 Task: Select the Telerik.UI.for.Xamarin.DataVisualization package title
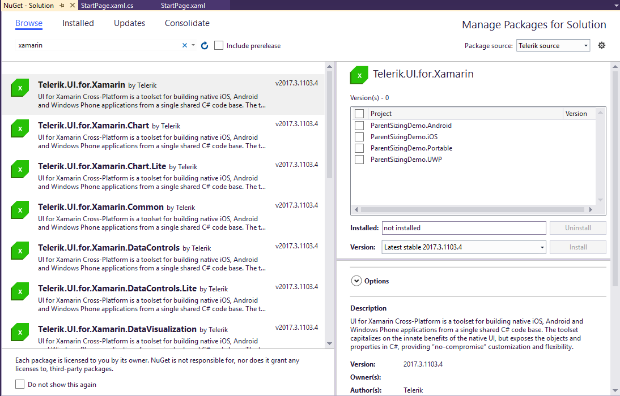[117, 329]
